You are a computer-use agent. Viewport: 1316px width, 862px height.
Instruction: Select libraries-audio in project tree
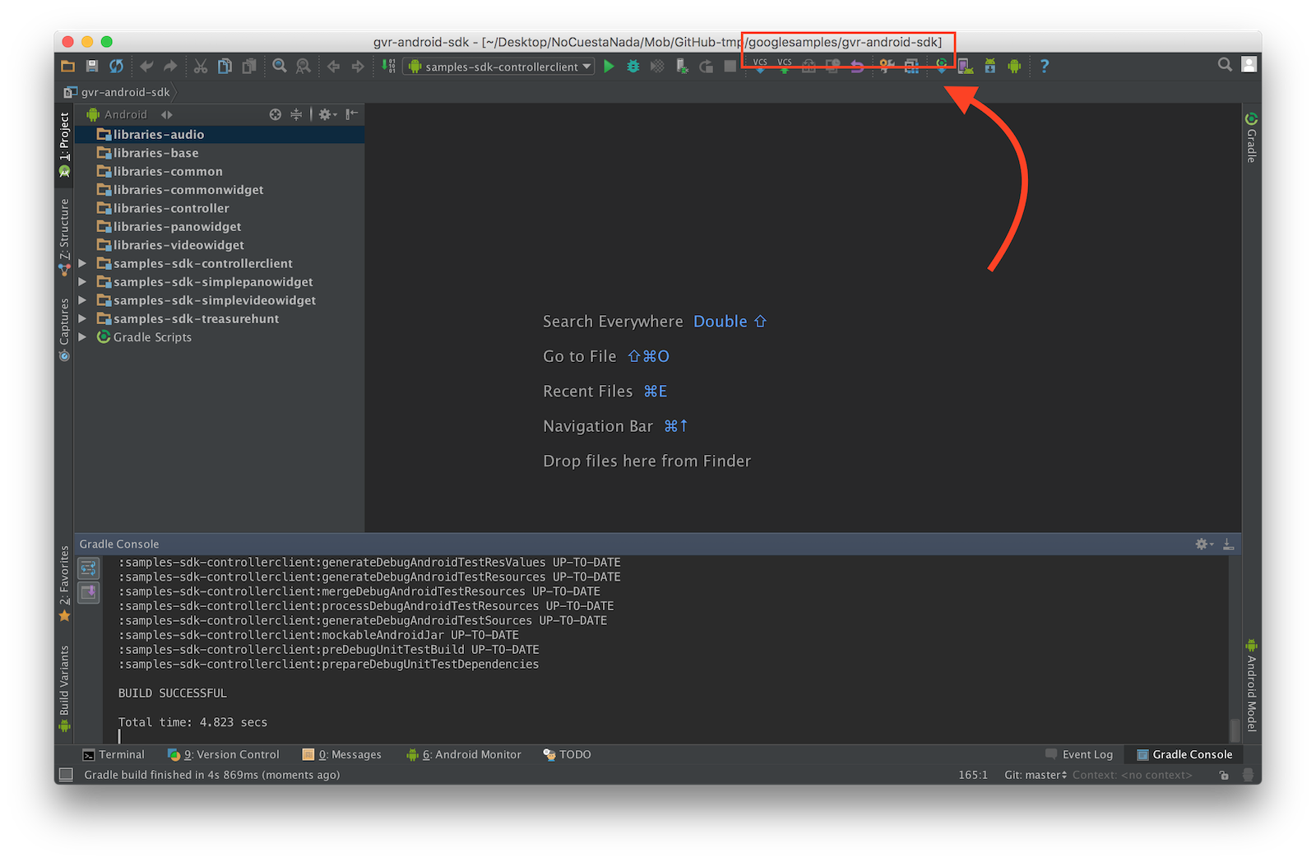tap(220, 134)
